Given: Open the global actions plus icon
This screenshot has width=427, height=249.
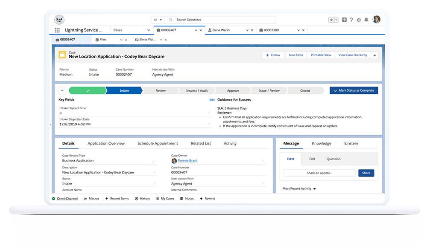Looking at the screenshot, I should coord(344,20).
